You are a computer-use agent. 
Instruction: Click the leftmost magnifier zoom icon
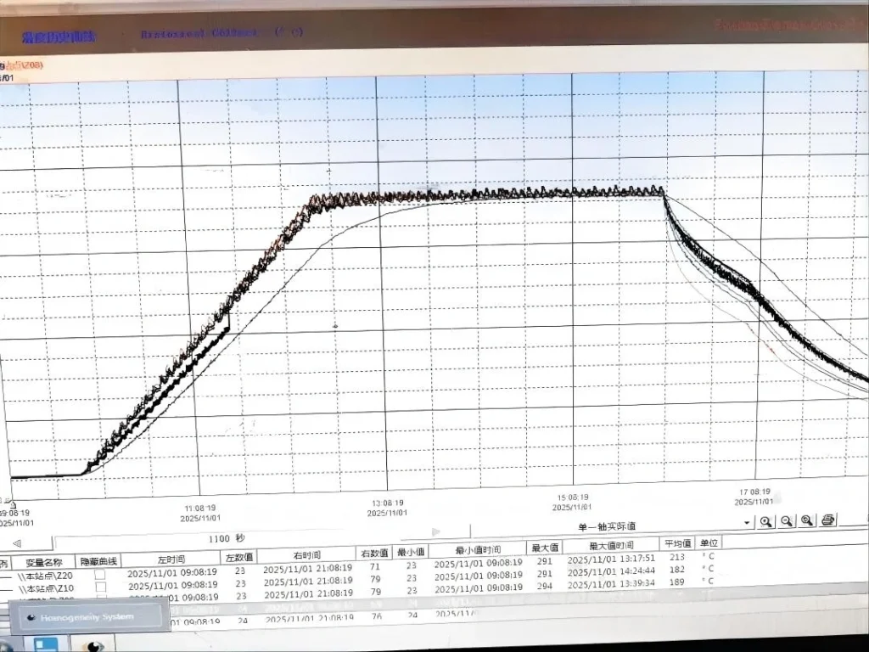pyautogui.click(x=765, y=521)
